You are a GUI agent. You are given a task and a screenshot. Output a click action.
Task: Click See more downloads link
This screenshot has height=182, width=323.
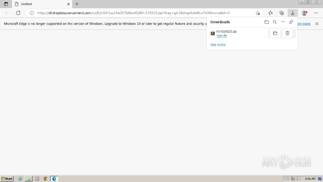[x=218, y=45]
